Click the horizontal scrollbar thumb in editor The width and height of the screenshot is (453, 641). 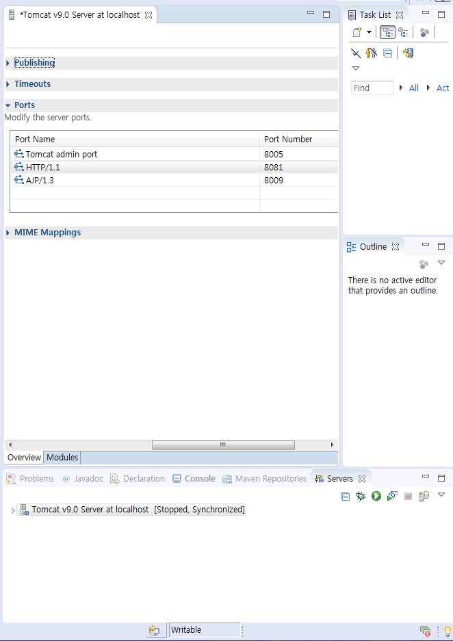click(x=223, y=445)
